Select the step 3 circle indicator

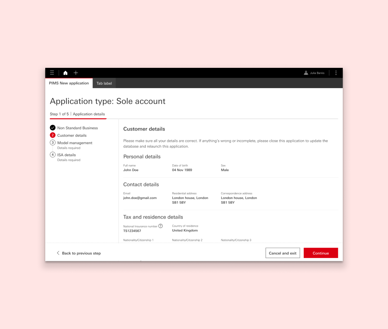click(53, 143)
